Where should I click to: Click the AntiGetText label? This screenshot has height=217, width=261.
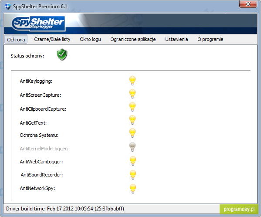point(33,123)
